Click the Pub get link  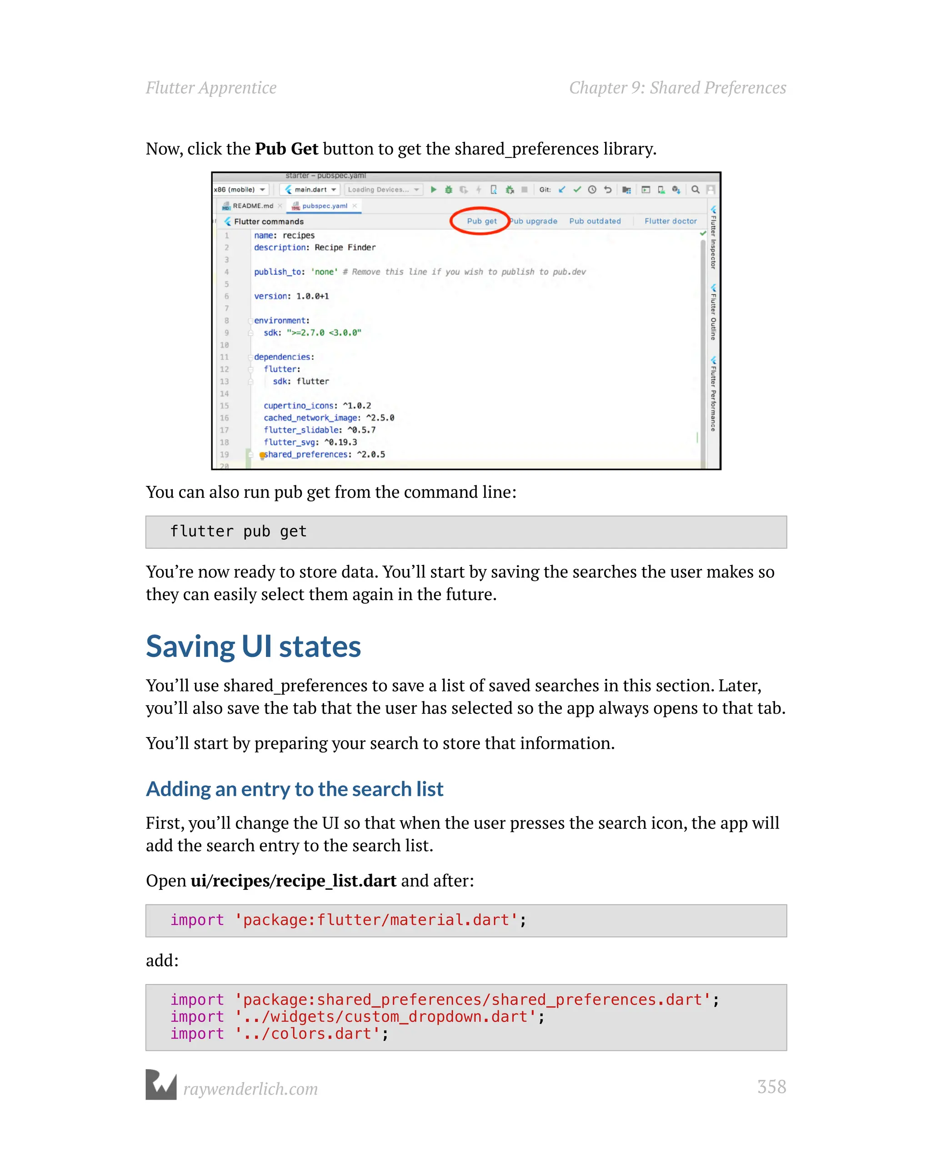point(482,221)
